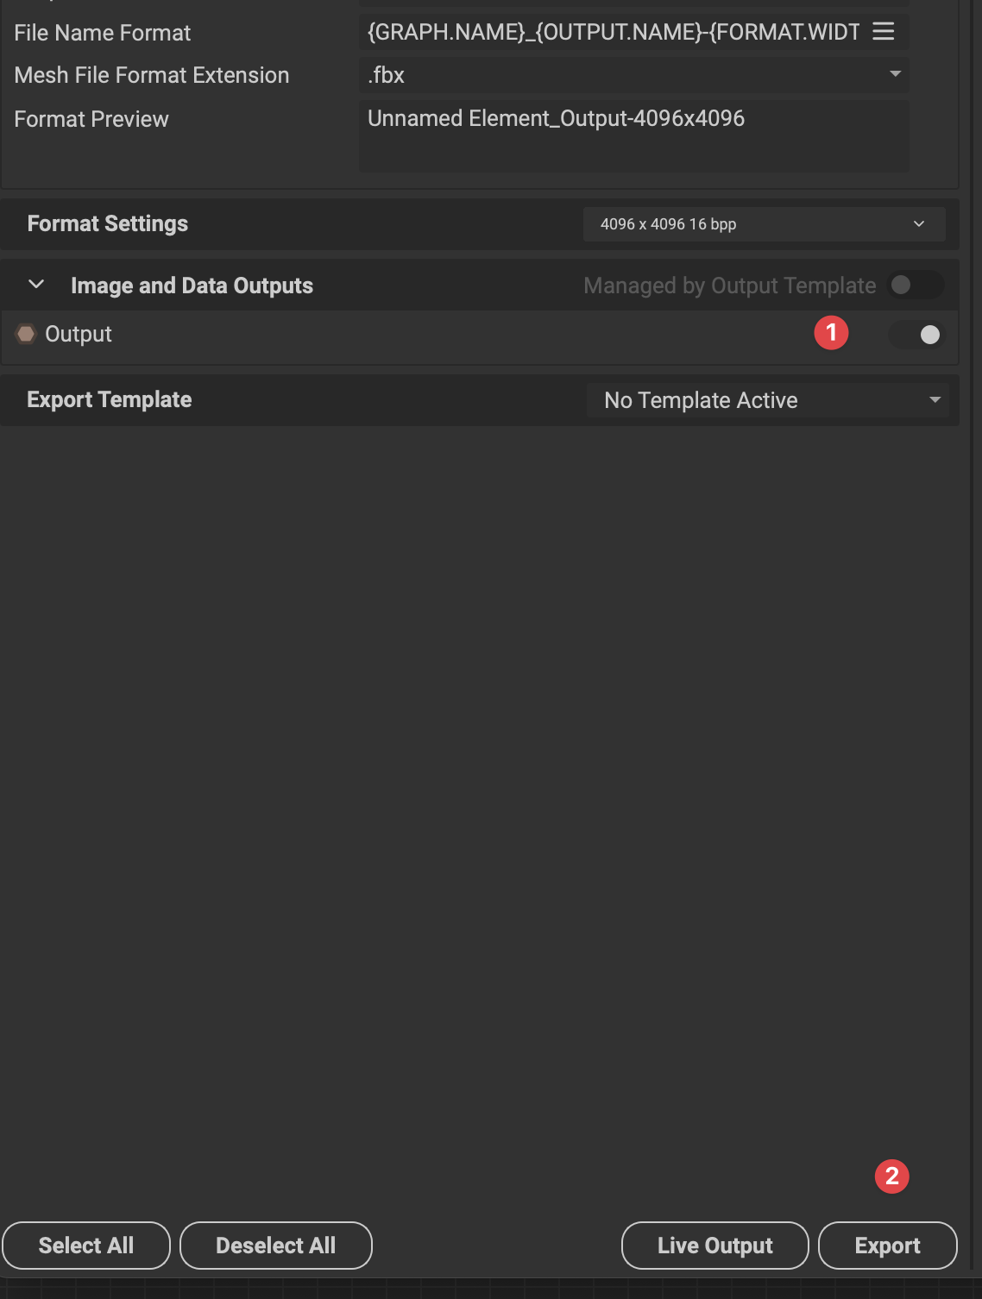Screen dimensions: 982x1299
Task: Click the red number 2 annotation badge
Action: (891, 1176)
